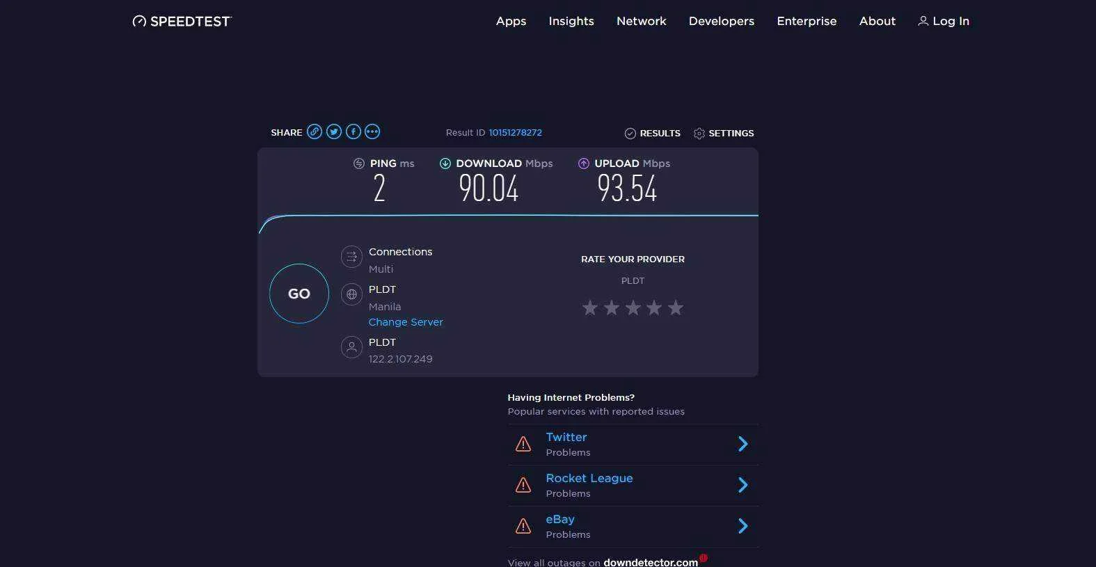The image size is (1096, 567).
Task: Open Twitter outage link
Action: pos(566,437)
